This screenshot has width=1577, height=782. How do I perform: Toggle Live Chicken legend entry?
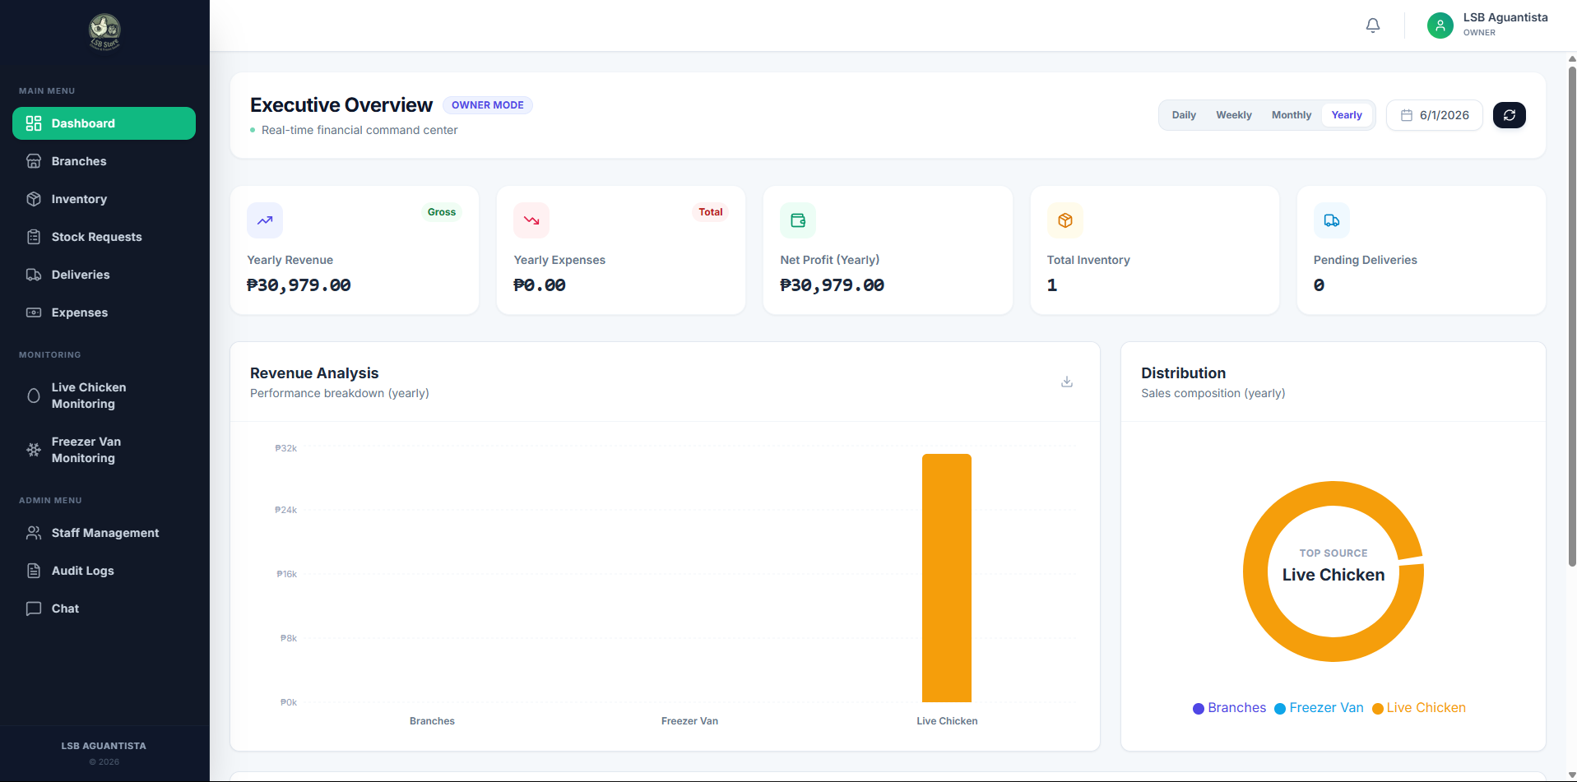[1419, 708]
